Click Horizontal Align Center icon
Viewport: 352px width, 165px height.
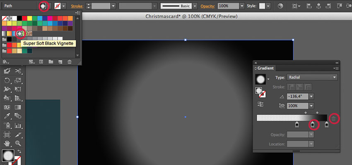(318, 6)
